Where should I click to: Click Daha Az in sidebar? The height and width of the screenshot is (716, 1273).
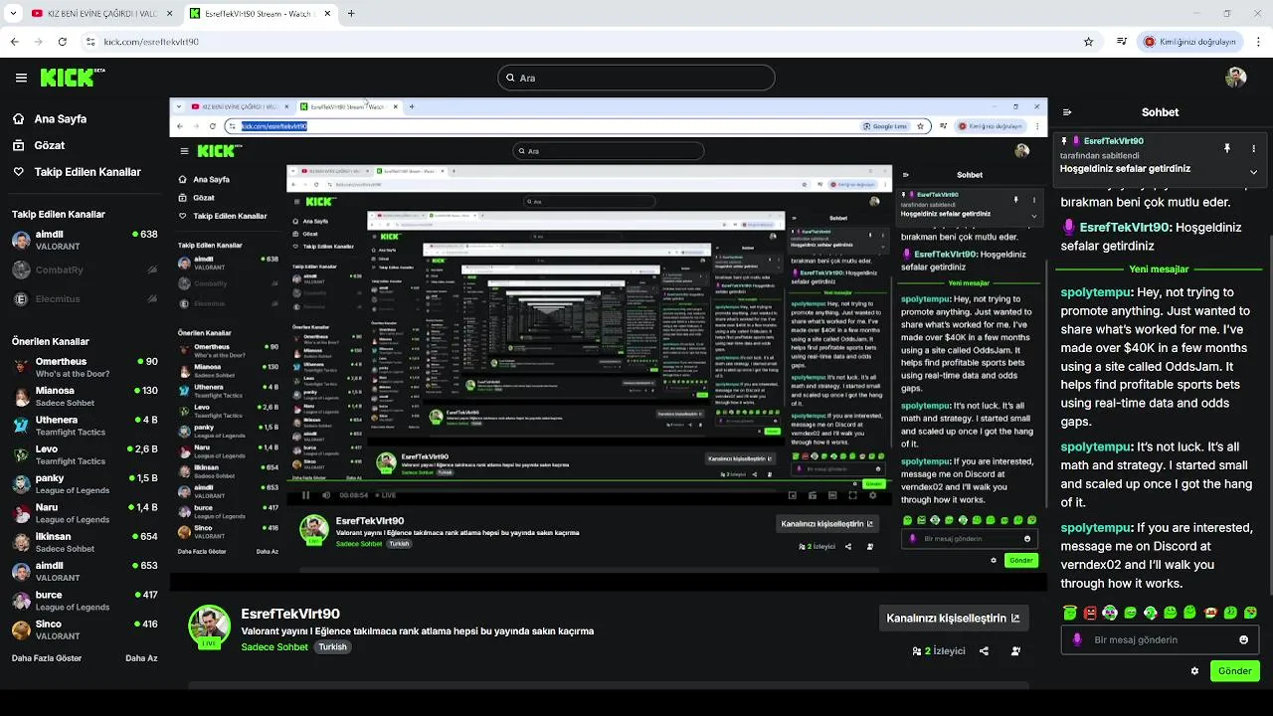pyautogui.click(x=141, y=658)
